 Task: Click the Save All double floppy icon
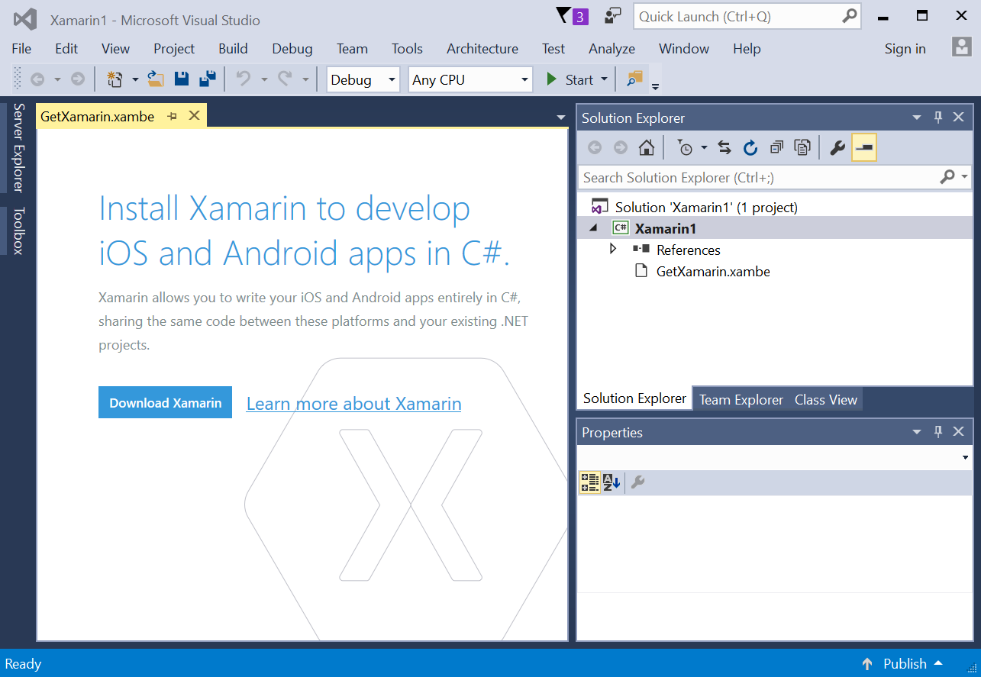tap(208, 79)
